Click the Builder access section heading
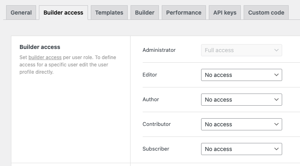 click(40, 47)
